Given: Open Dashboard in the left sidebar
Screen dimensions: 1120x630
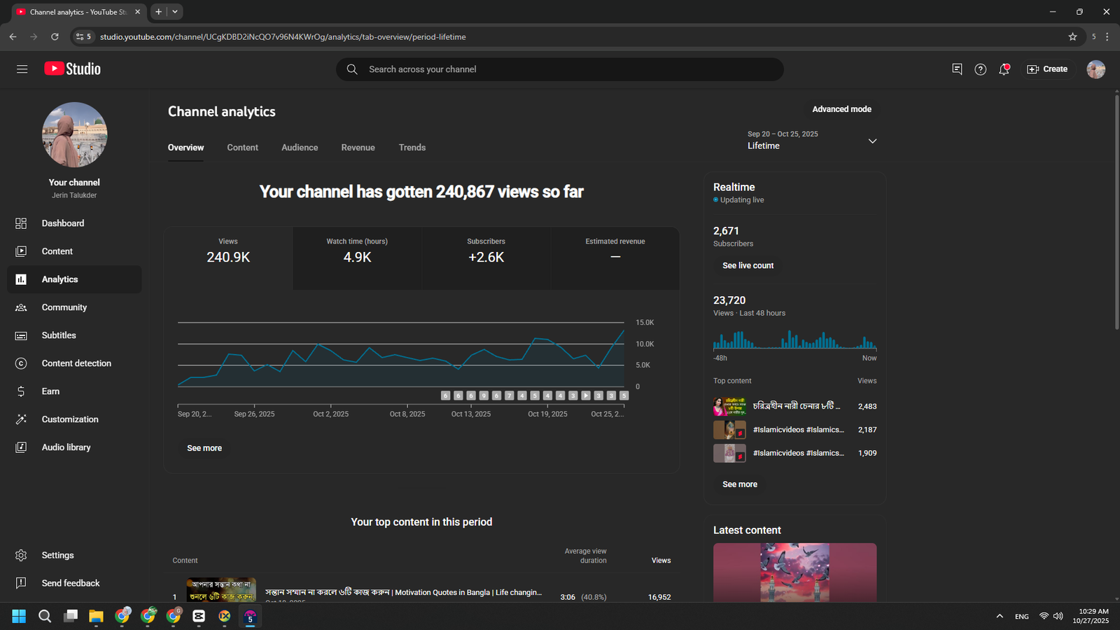Looking at the screenshot, I should tap(74, 223).
